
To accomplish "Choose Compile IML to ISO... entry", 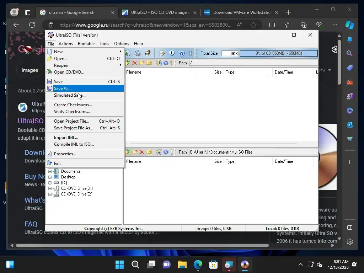I will (85, 144).
